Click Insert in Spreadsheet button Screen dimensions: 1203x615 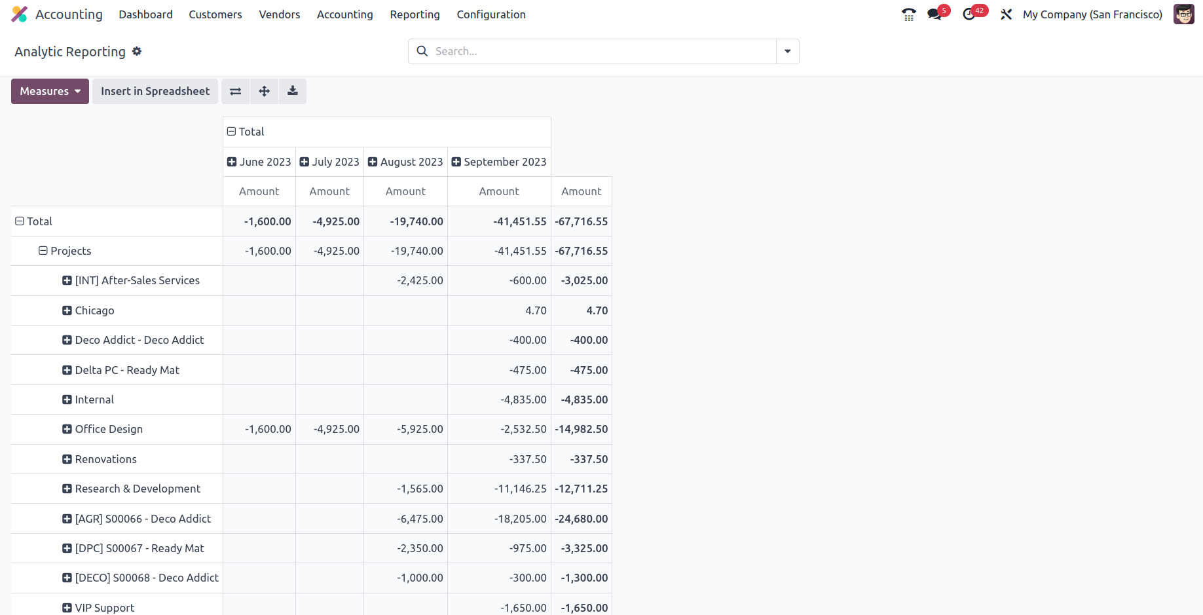(155, 91)
